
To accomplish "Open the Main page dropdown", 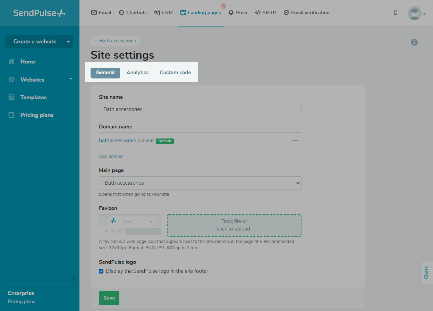I will pyautogui.click(x=200, y=183).
